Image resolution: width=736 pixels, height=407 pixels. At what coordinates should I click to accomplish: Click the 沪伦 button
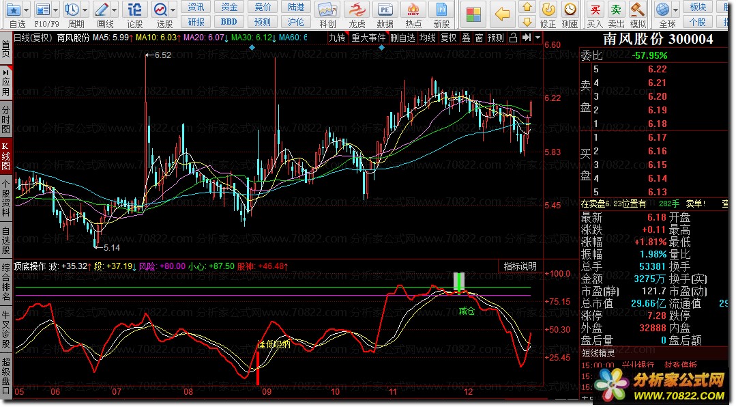(296, 22)
